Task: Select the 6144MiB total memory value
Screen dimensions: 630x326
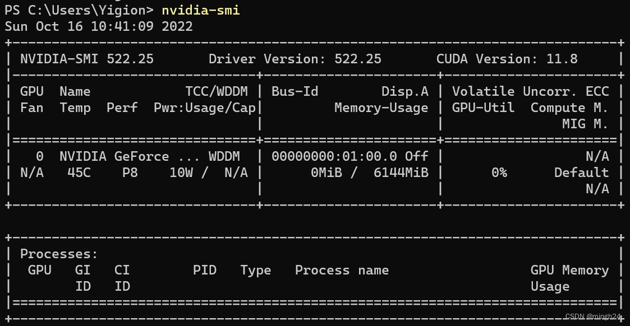Action: (401, 173)
